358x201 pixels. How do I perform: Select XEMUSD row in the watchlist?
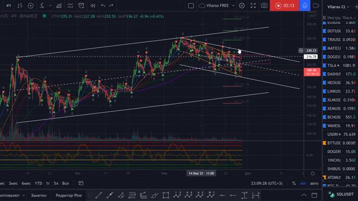tap(340, 108)
